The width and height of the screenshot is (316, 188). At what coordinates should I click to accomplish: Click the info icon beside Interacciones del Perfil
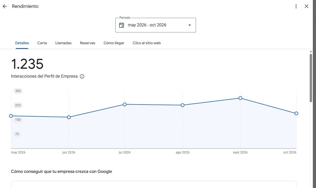tap(82, 76)
